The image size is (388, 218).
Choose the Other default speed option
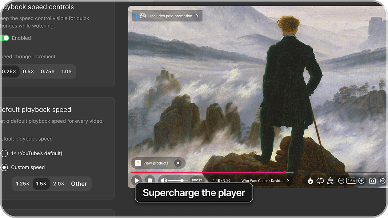click(79, 183)
